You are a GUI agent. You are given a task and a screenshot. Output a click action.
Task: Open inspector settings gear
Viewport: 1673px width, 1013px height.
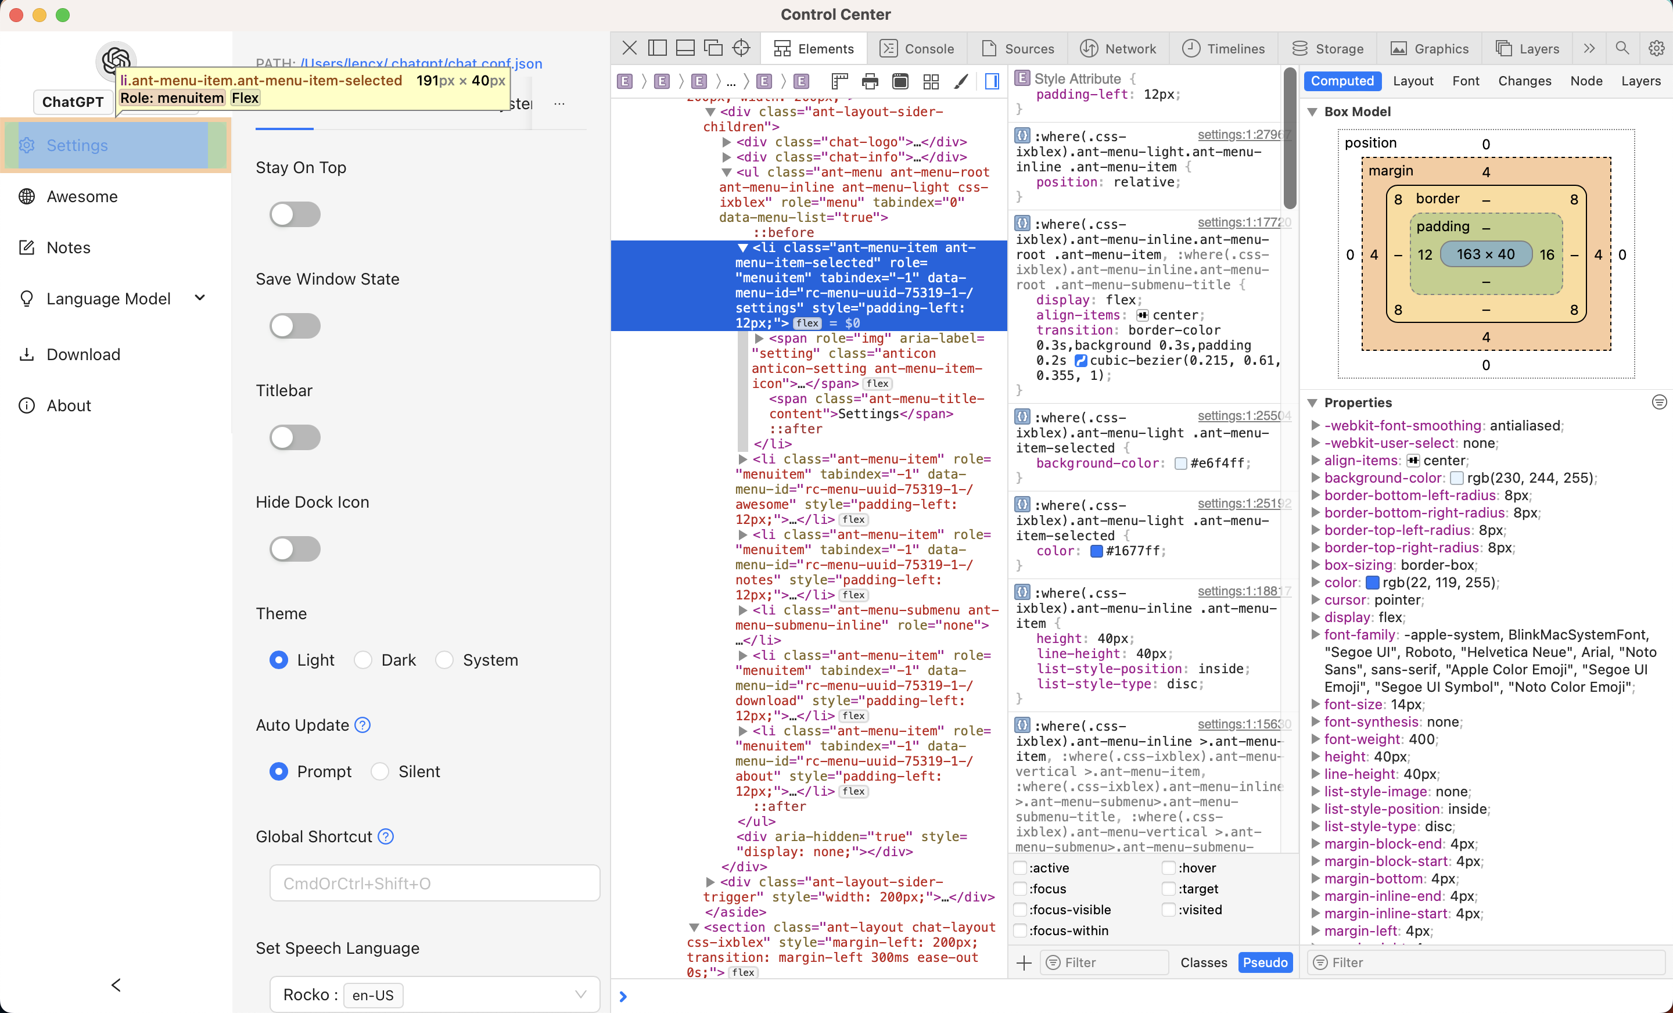[x=1656, y=48]
